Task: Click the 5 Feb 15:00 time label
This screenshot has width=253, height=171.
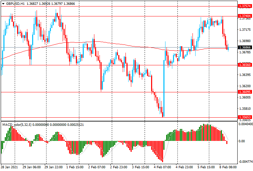Action: tap(206, 168)
